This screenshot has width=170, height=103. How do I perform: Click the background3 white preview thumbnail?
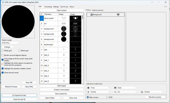(x=64, y=39)
